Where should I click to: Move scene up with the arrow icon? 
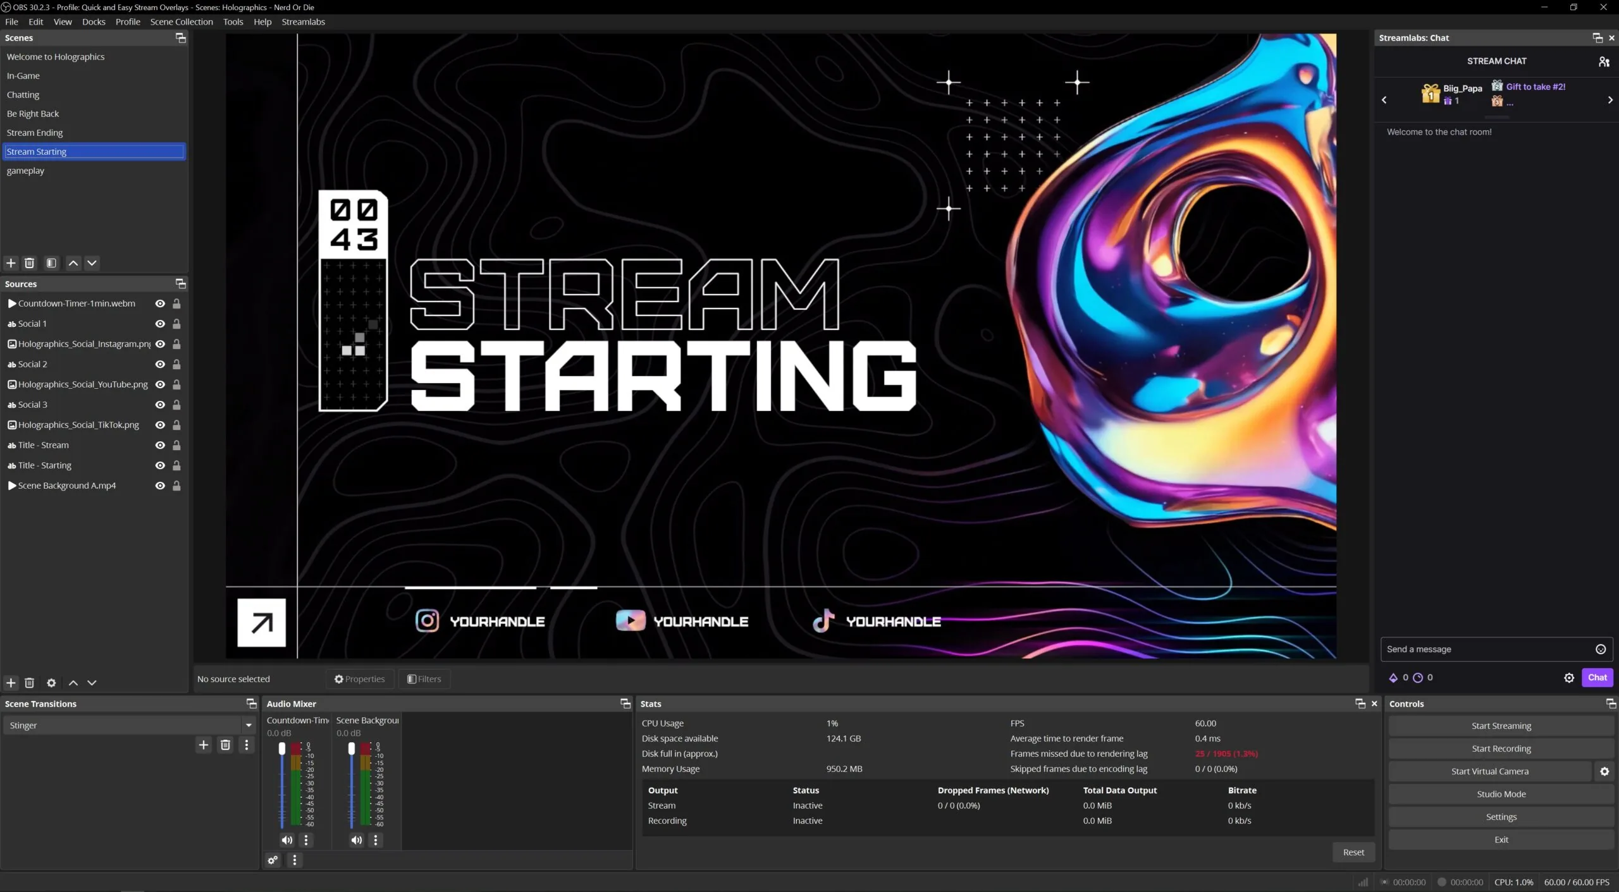coord(73,263)
